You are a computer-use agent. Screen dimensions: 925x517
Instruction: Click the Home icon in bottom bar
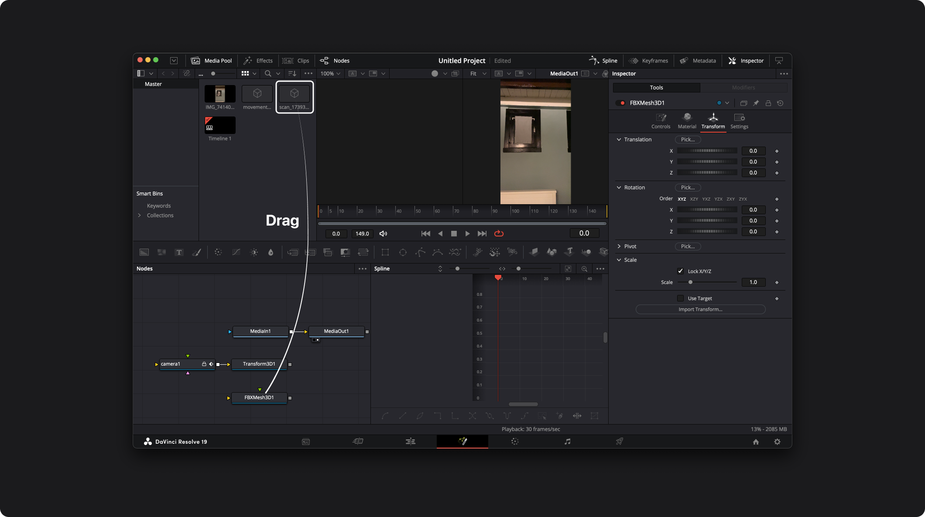point(756,442)
